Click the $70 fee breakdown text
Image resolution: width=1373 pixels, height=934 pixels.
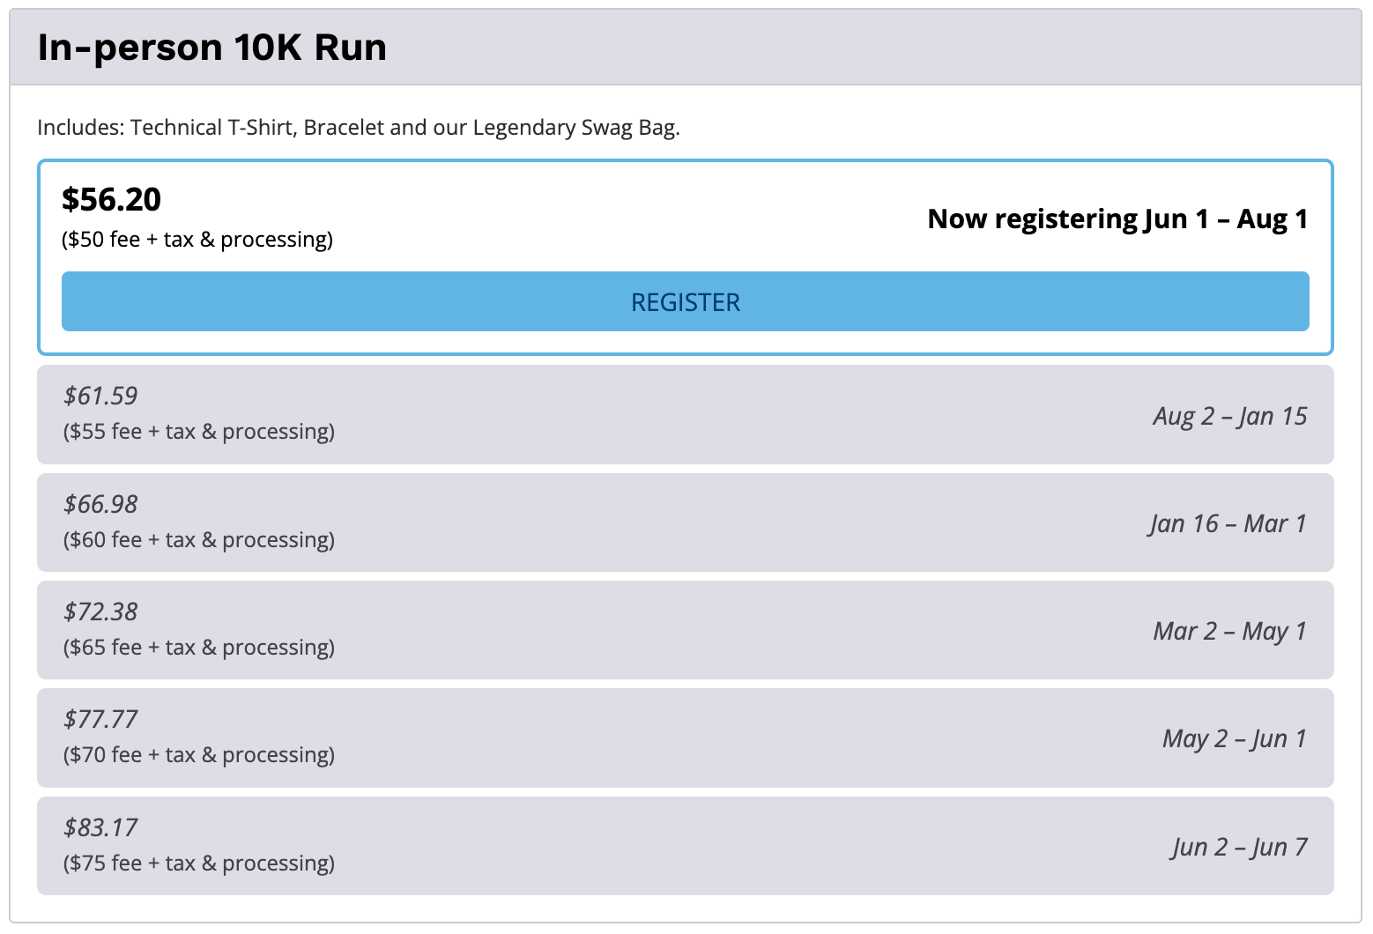198,755
